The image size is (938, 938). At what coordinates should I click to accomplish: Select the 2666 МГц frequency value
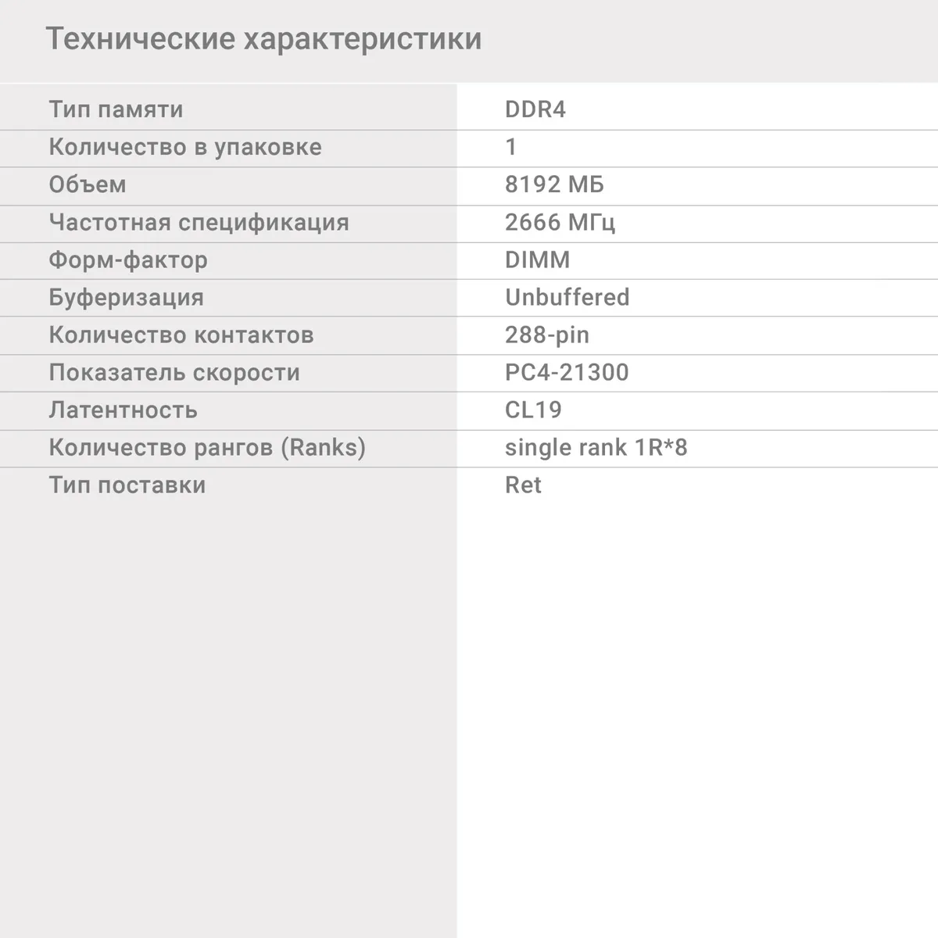pos(560,222)
